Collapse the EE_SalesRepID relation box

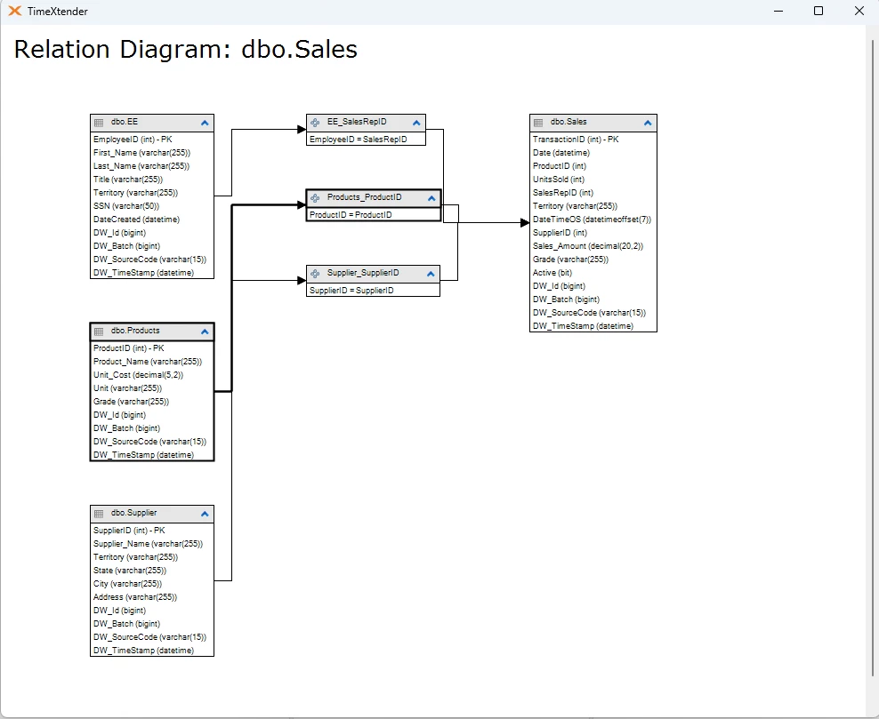416,123
